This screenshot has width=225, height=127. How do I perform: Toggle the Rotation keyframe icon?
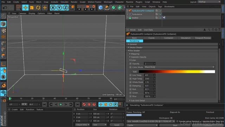pyautogui.click(x=110, y=104)
